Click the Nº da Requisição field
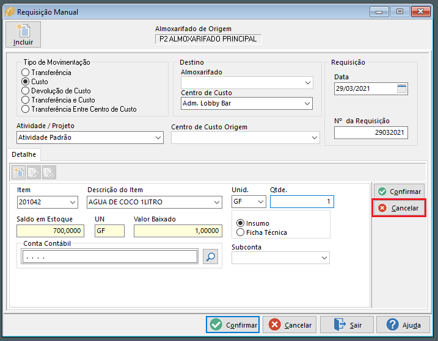The width and height of the screenshot is (438, 341). coord(371,132)
